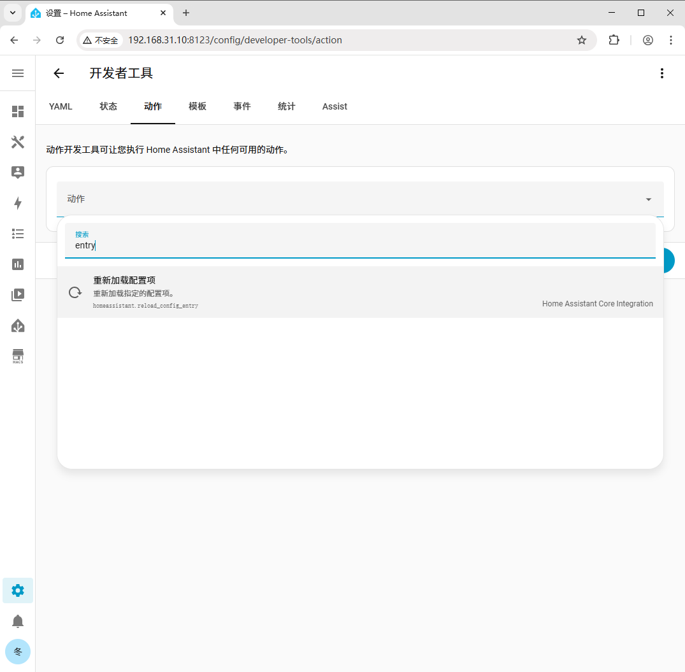Open the Settings gear in sidebar
Screen dimensions: 685x672
(x=17, y=590)
